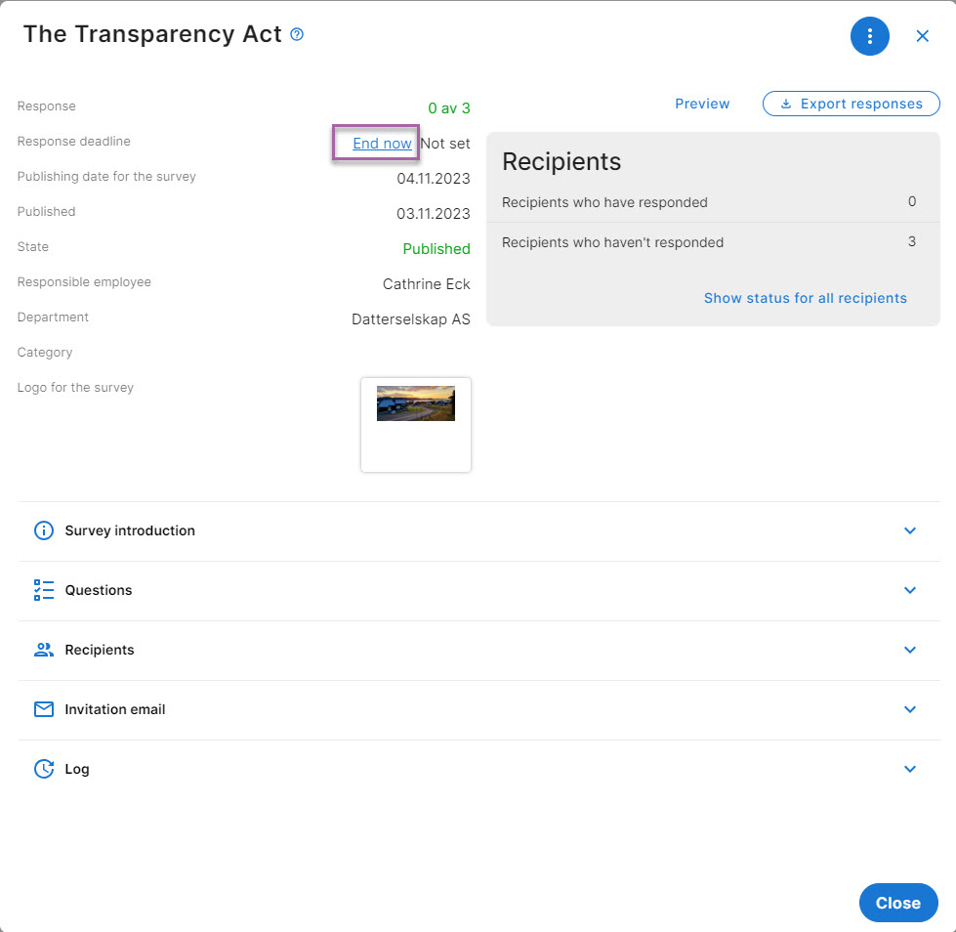Viewport: 956px width, 932px height.
Task: Click the Survey introduction info icon
Action: [44, 530]
